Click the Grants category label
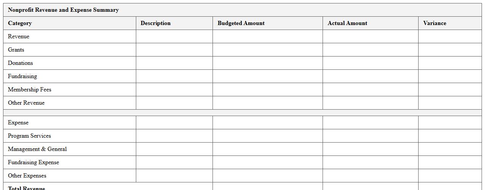The width and height of the screenshot is (485, 190). tap(16, 50)
